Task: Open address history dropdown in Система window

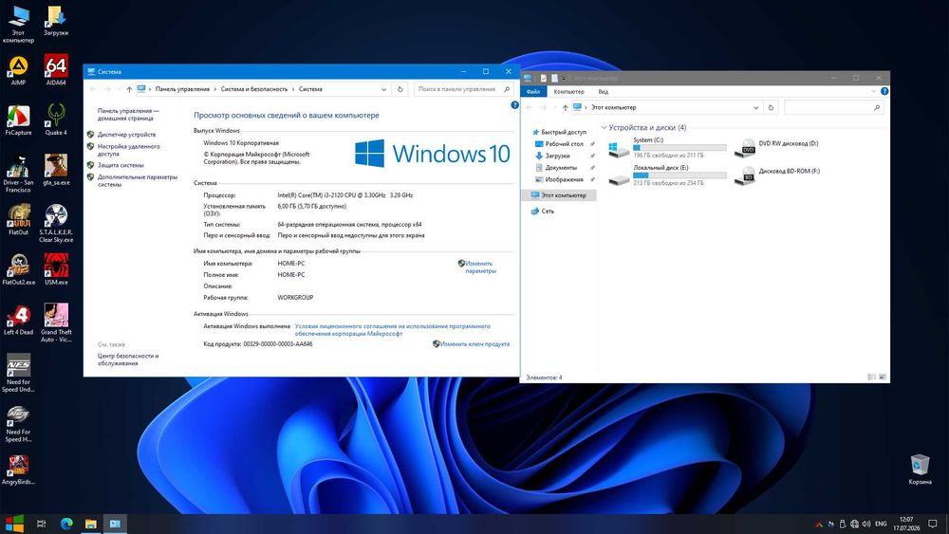Action: 383,89
